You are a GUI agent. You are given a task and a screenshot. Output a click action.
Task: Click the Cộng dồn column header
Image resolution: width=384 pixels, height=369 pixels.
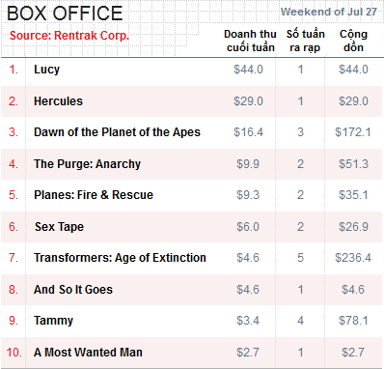tap(353, 41)
